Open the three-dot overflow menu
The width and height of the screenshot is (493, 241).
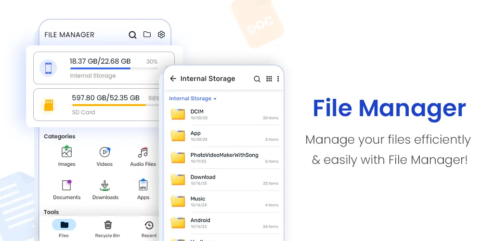tap(278, 79)
